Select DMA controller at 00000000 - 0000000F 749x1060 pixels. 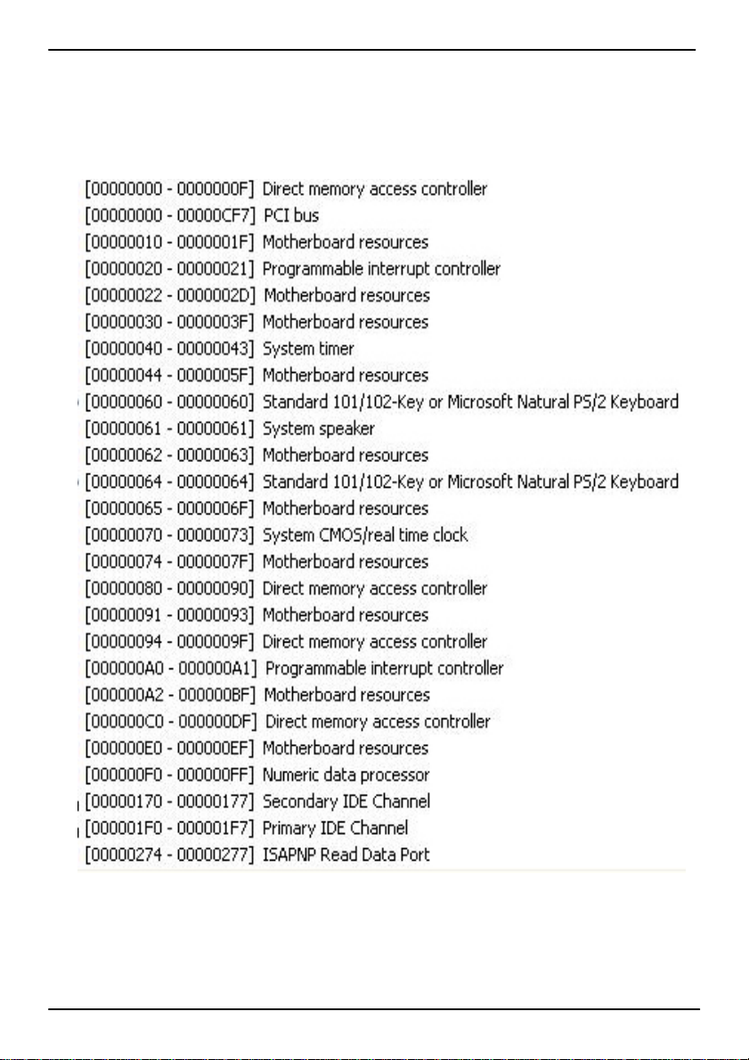(286, 190)
